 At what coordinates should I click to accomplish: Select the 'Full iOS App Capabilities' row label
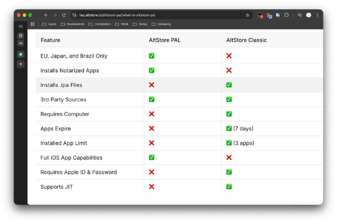pyautogui.click(x=71, y=158)
